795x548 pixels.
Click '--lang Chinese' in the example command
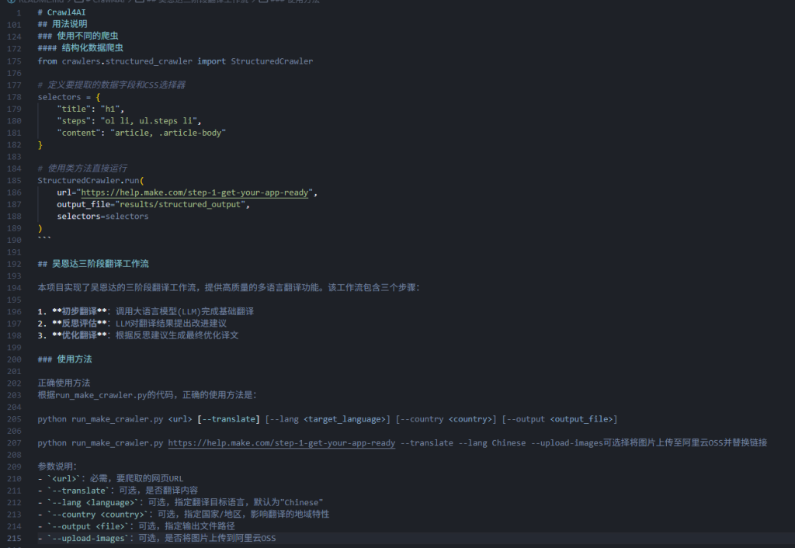click(491, 443)
